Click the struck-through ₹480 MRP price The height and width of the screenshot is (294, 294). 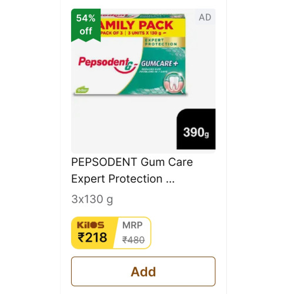(133, 240)
